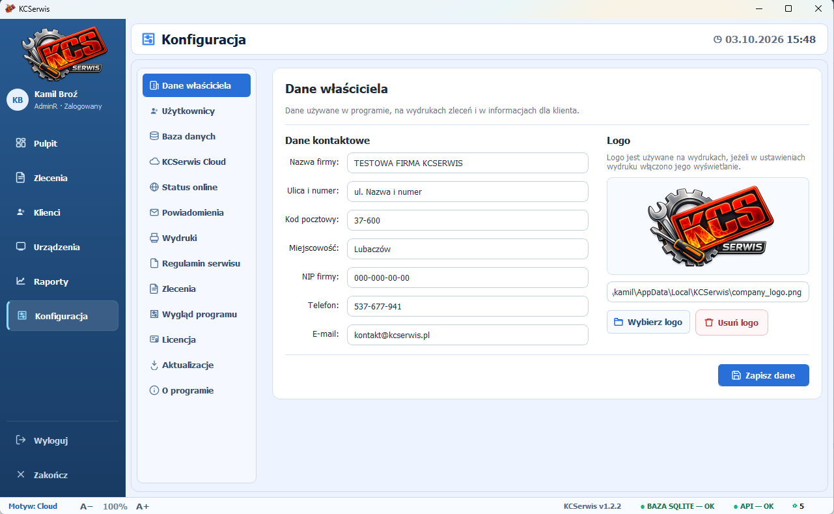
Task: Click the Zlecenia document icon in sidebar
Action: pos(21,178)
